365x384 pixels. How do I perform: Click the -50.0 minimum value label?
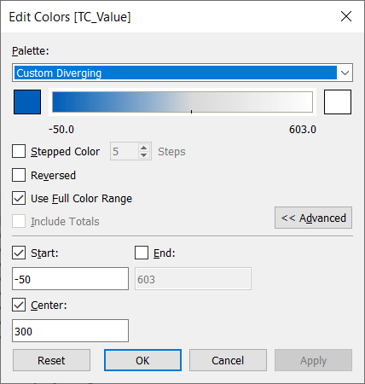click(61, 130)
